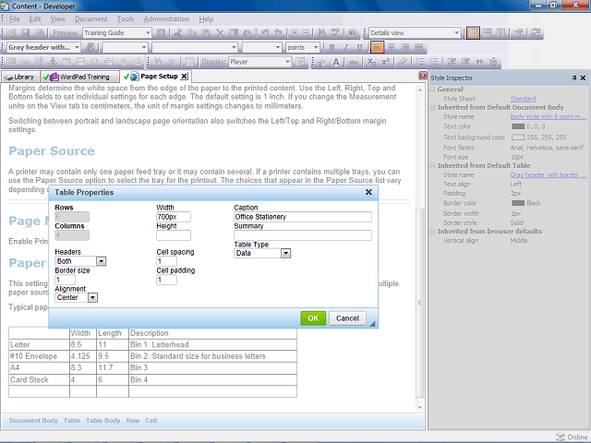The image size is (591, 443).
Task: Click the Paste clipboard icon
Action: point(206,33)
